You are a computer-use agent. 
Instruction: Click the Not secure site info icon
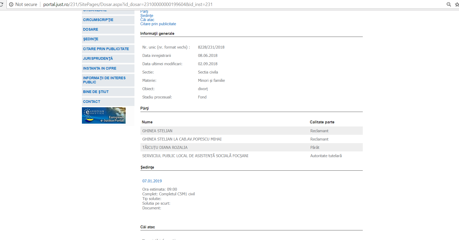click(11, 4)
